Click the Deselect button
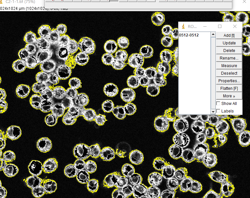The width and height of the screenshot is (250, 198). (229, 73)
